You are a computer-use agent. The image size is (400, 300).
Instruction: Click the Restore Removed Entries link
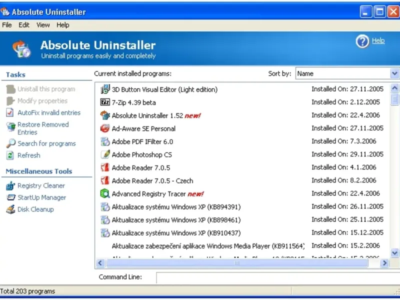tap(43, 128)
